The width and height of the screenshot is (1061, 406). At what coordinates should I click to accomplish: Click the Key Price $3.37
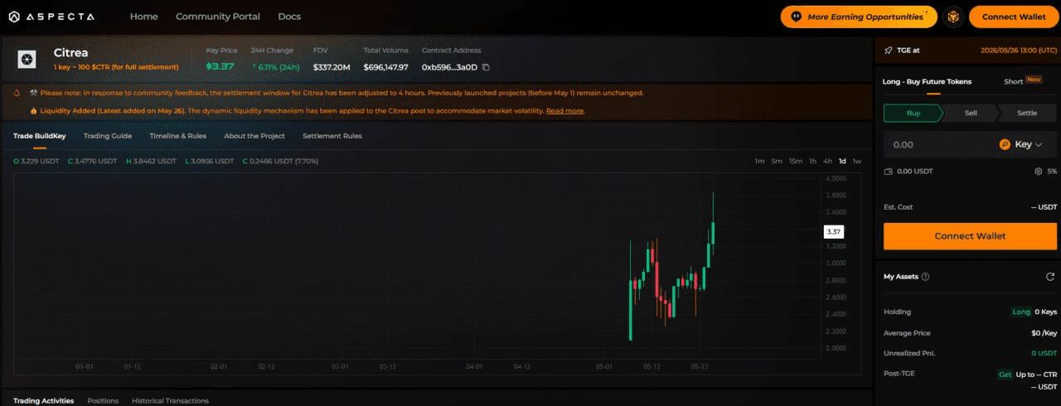point(220,66)
